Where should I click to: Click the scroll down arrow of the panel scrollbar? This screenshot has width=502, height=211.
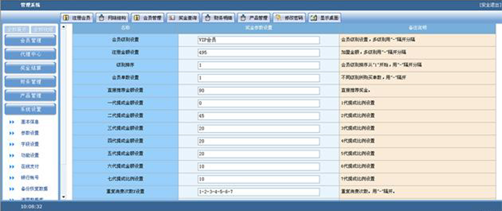point(63,197)
